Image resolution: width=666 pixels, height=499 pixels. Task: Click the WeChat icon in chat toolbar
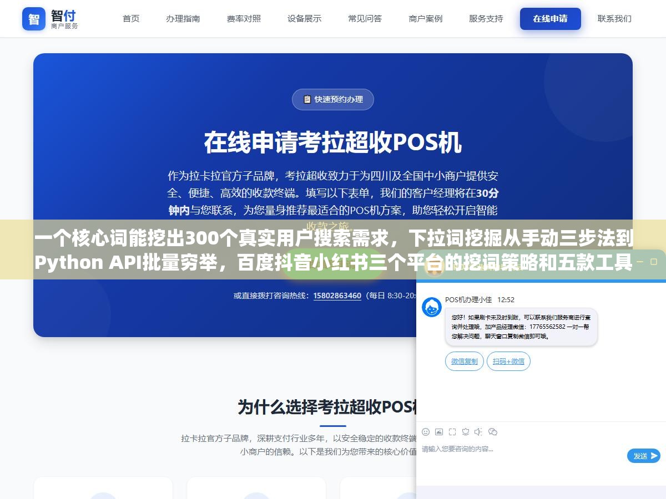coord(492,432)
